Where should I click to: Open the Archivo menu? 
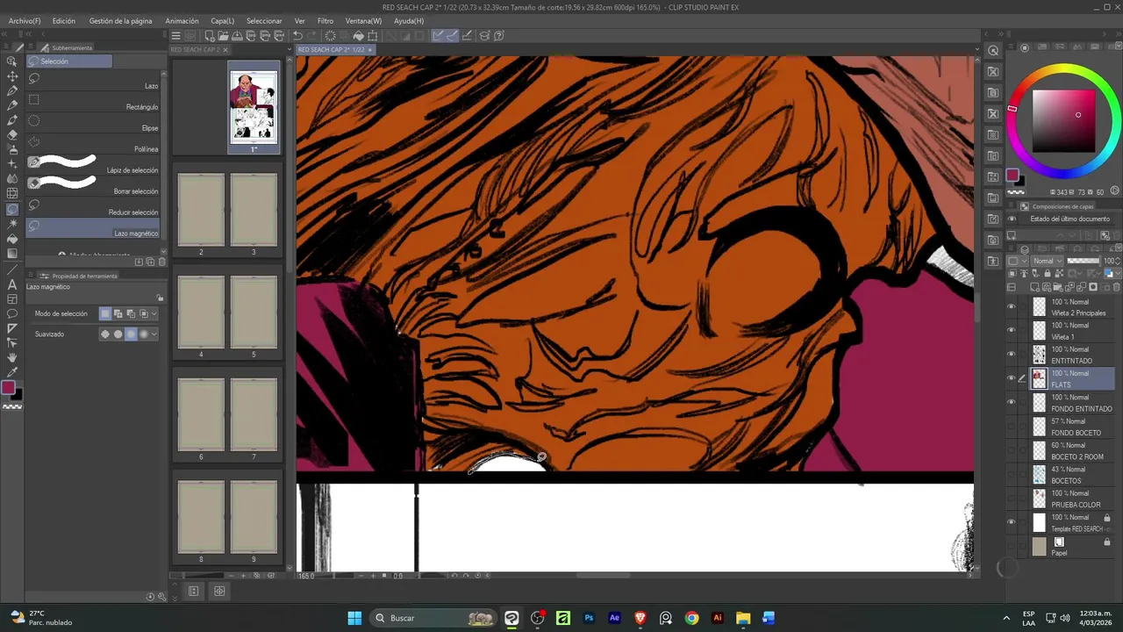tap(25, 21)
